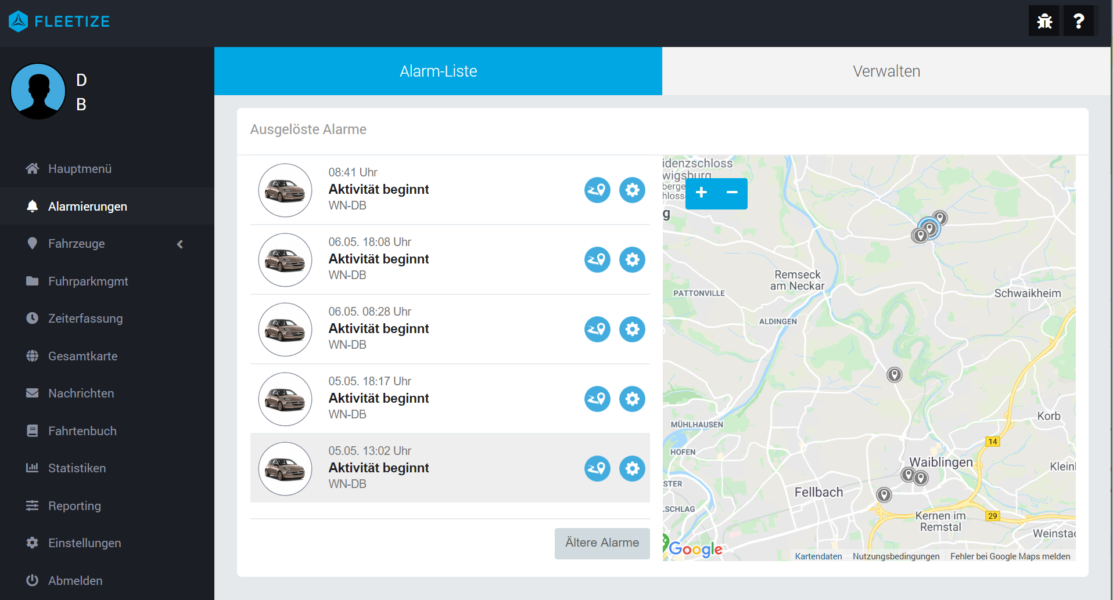Select the 06.05. 08:28 Uhr alarm title
The height and width of the screenshot is (600, 1113).
[x=378, y=328]
